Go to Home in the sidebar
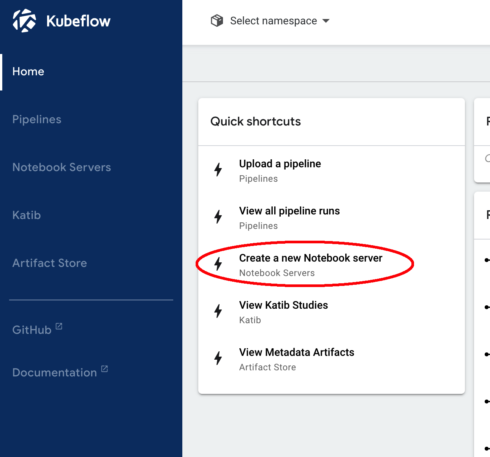Viewport: 490px width, 457px height. click(x=28, y=71)
